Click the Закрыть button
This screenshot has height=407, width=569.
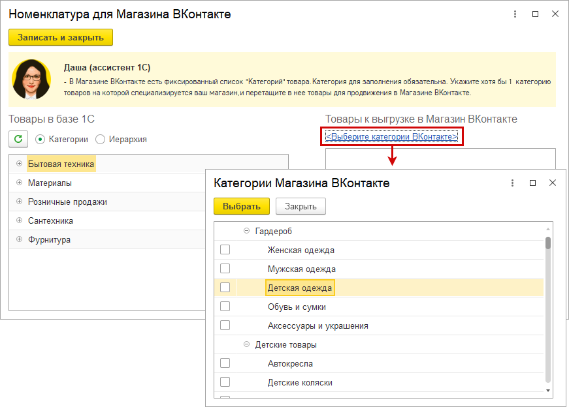(x=301, y=206)
